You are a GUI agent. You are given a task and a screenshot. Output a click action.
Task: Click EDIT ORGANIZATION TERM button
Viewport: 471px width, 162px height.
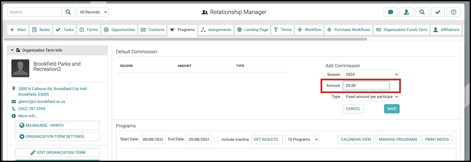57,153
